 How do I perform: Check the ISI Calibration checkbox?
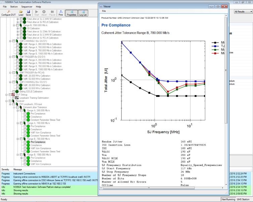coord(21,28)
